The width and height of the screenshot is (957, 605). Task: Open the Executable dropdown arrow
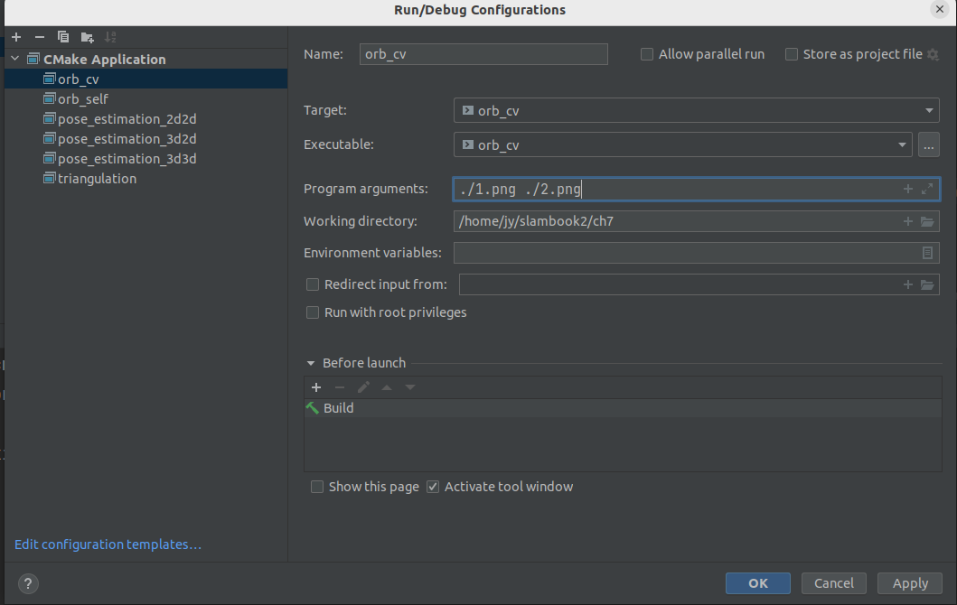tap(902, 145)
